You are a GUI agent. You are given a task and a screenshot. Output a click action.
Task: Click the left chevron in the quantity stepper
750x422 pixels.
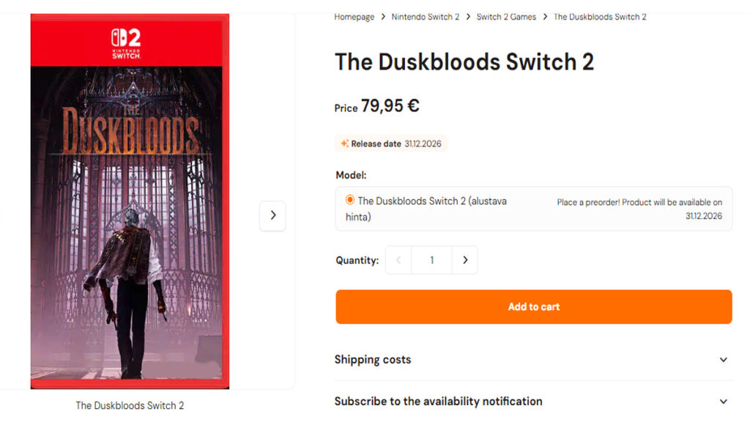(x=398, y=260)
